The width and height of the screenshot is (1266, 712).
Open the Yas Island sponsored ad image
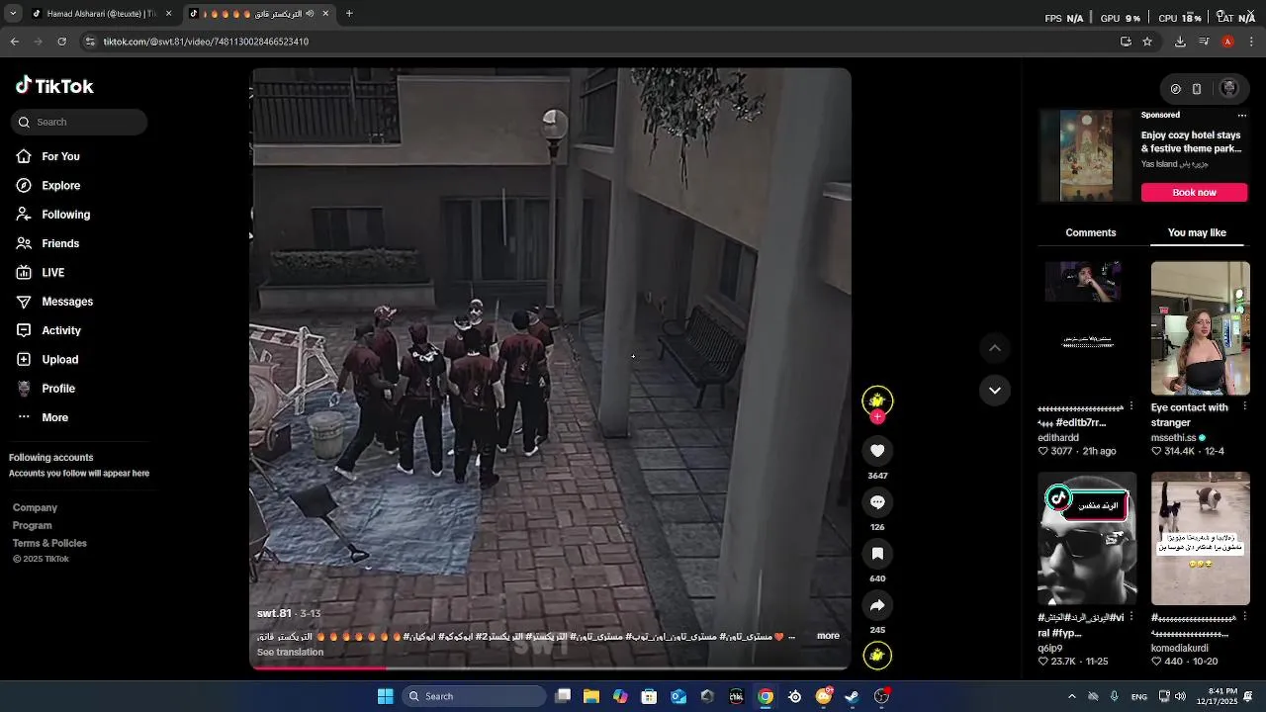pyautogui.click(x=1086, y=155)
